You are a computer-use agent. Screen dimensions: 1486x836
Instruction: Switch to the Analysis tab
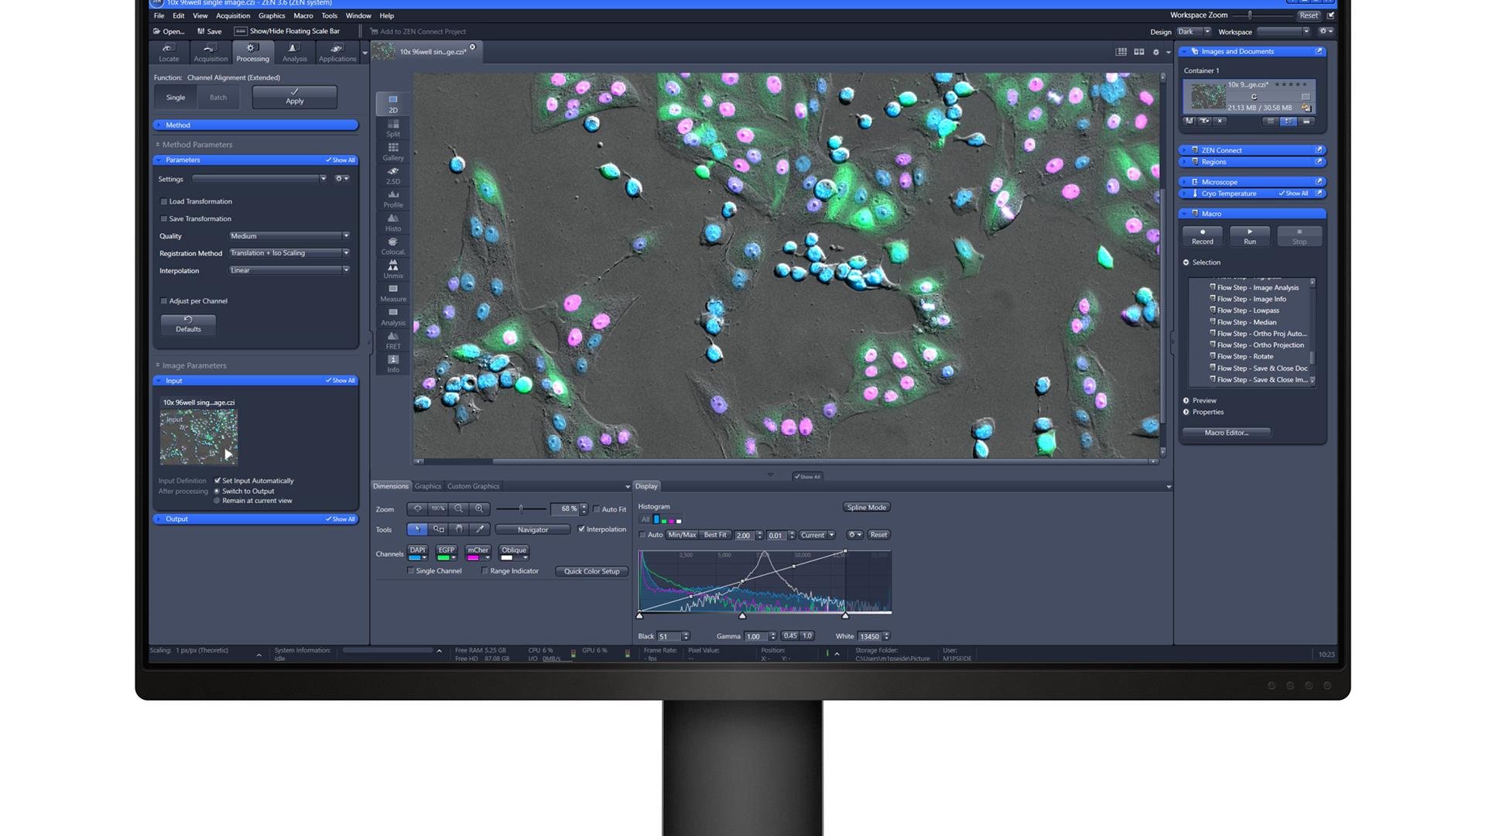click(294, 52)
